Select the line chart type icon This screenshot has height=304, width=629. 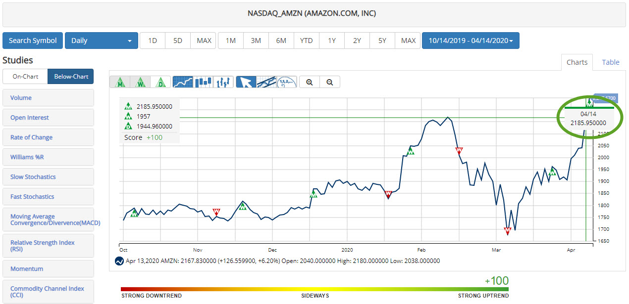[x=183, y=82]
